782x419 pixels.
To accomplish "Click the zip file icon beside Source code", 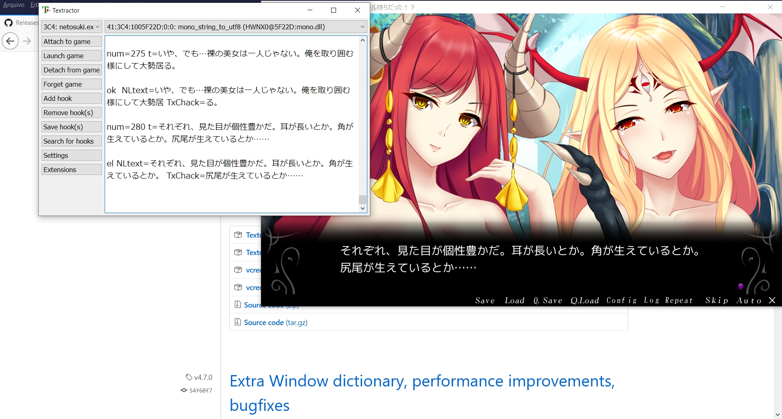I will 238,304.
